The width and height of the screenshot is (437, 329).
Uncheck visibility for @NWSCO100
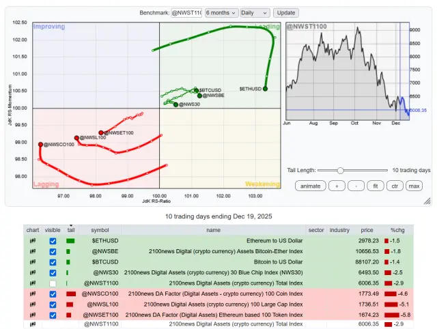pyautogui.click(x=53, y=294)
